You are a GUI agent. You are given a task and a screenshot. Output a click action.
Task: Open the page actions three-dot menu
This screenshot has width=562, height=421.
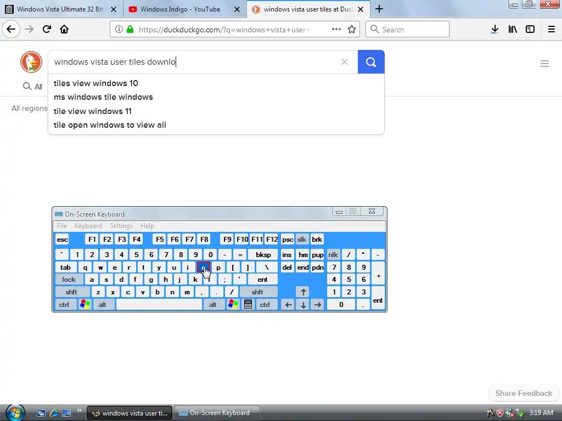click(336, 30)
